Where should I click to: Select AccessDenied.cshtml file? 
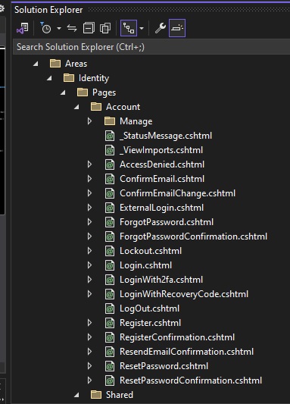tap(162, 164)
